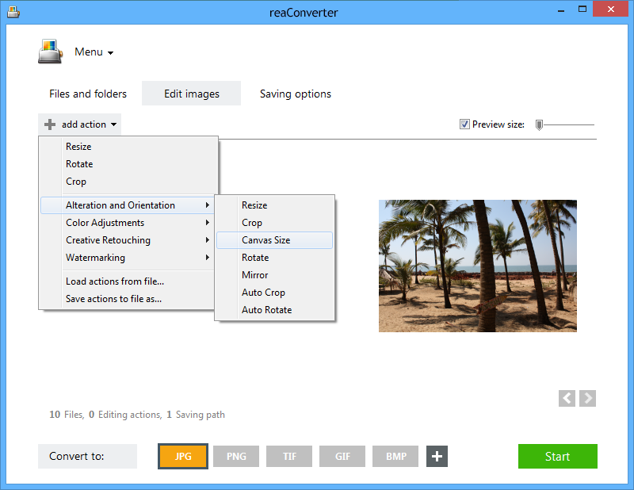Choose TIF as output format
The image size is (634, 490).
(x=289, y=457)
